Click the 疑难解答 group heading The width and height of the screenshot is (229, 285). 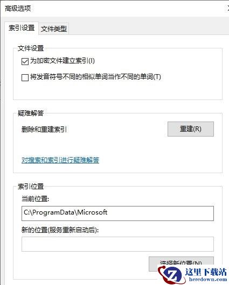pos(31,113)
